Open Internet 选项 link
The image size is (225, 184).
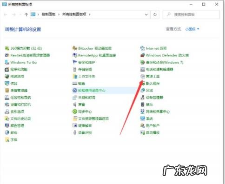[156, 48]
